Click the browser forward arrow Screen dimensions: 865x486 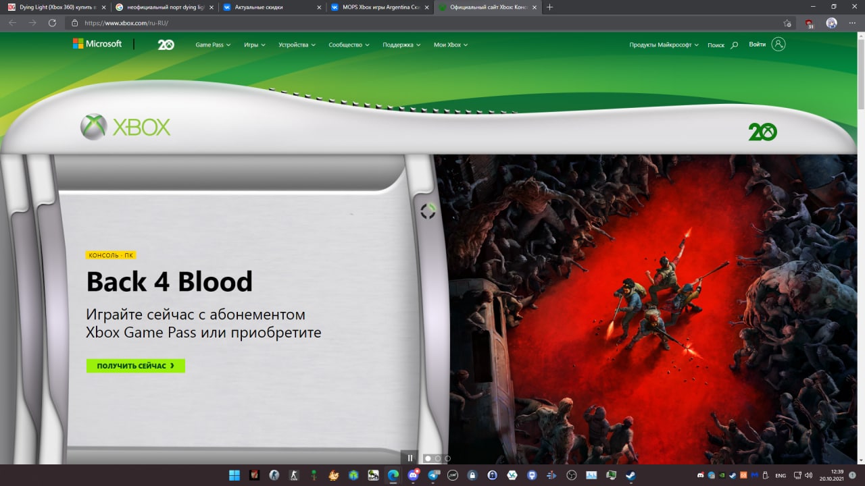(32, 22)
